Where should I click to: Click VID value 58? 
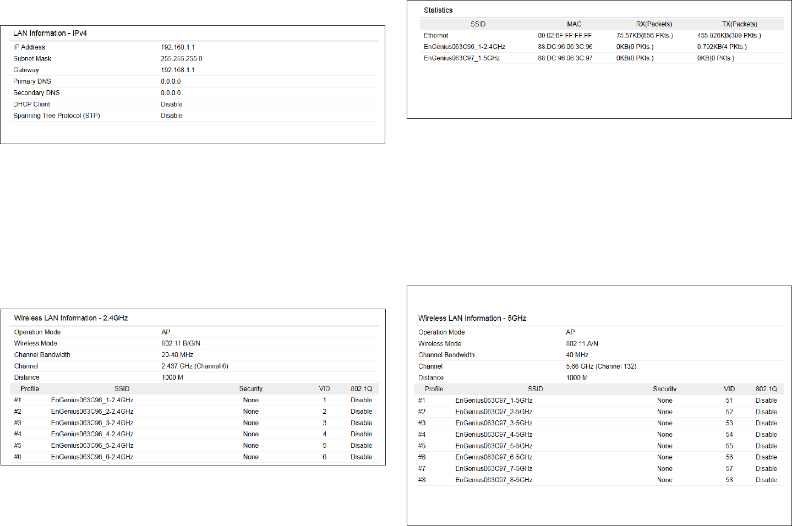click(x=729, y=480)
